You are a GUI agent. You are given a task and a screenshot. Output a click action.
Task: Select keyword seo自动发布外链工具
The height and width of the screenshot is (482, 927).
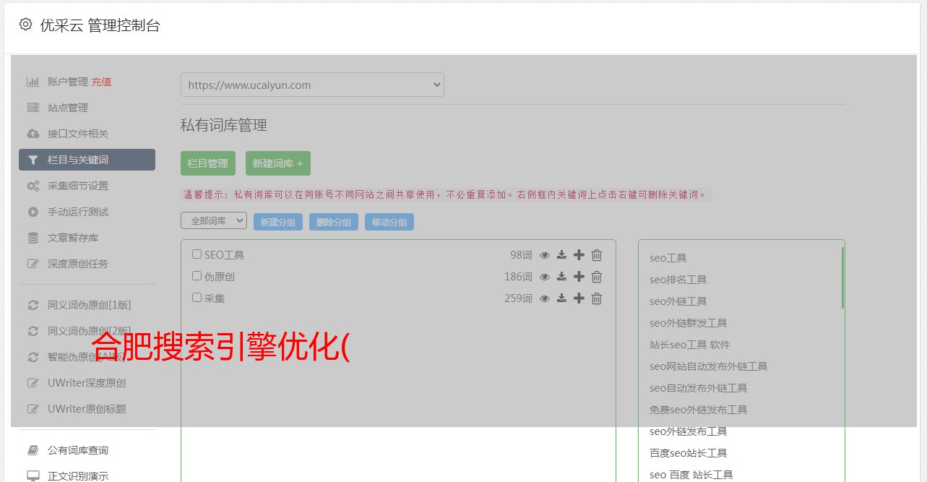[x=698, y=388]
